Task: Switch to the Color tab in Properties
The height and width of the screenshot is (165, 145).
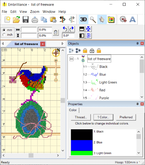Action: click(73, 110)
